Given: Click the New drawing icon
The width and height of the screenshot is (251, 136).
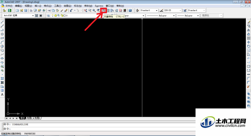Looking at the screenshot, I should (x=17, y=10).
